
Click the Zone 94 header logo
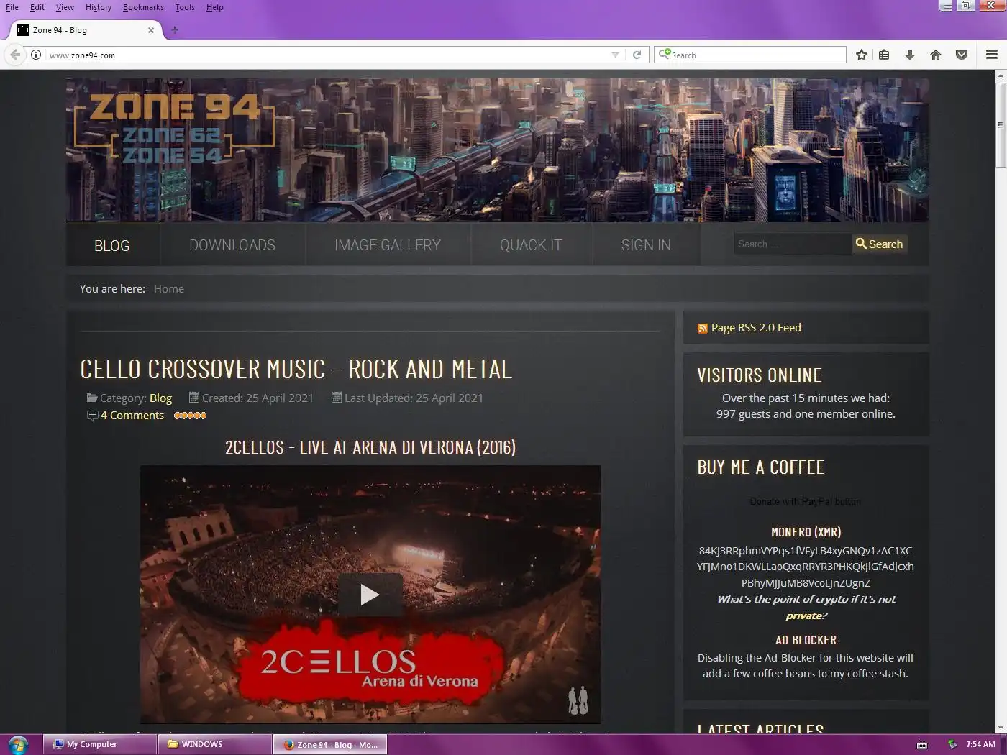point(174,128)
